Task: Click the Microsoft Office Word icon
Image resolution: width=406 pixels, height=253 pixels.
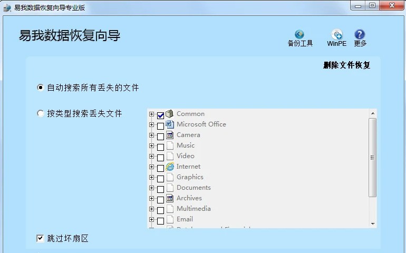Action: 170,124
